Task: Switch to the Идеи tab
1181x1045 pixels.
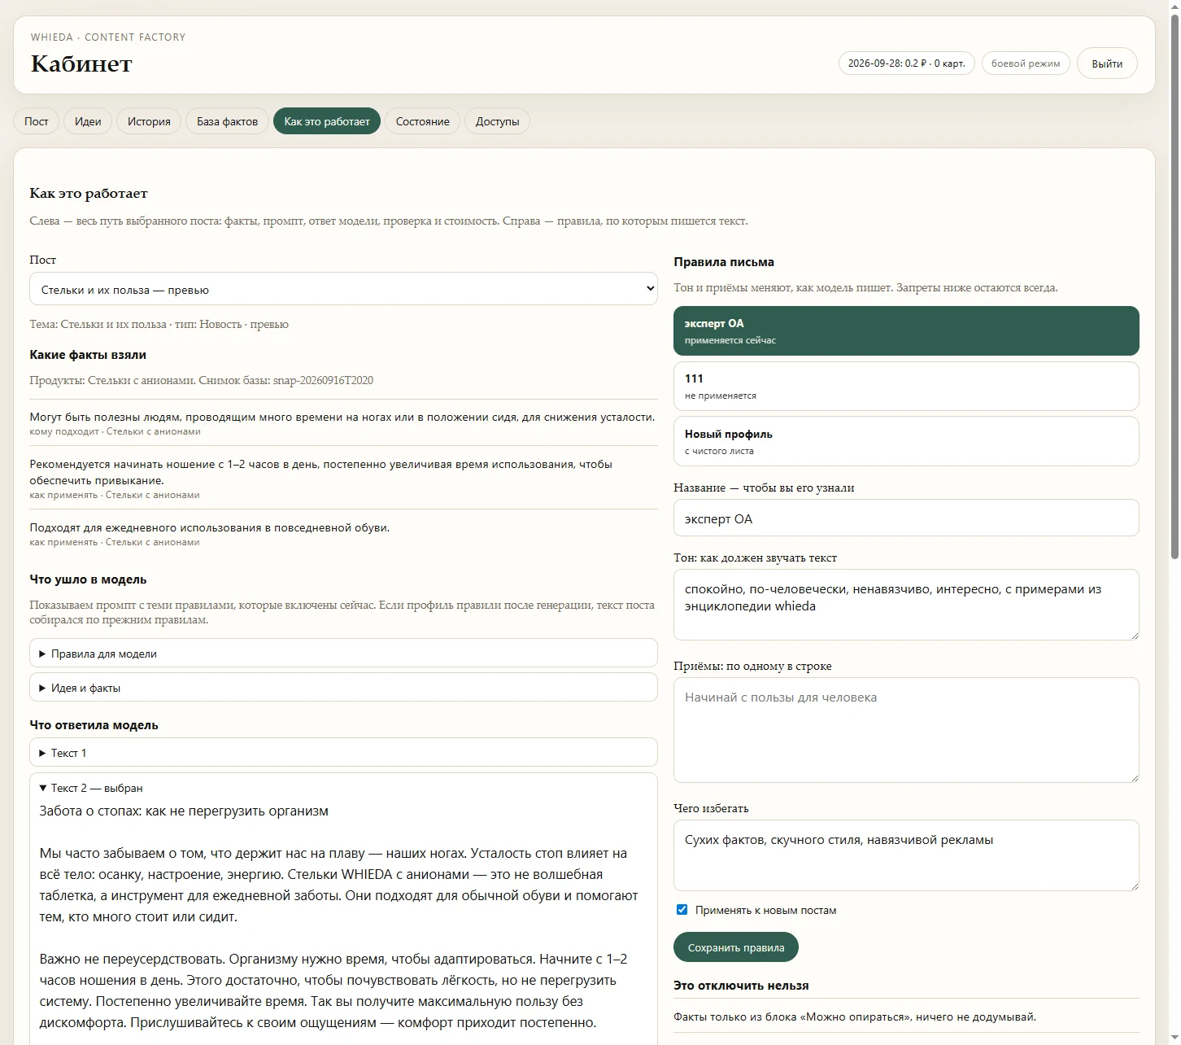Action: coord(88,121)
